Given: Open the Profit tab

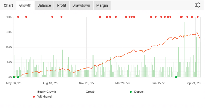Looking at the screenshot, I should (62, 5).
